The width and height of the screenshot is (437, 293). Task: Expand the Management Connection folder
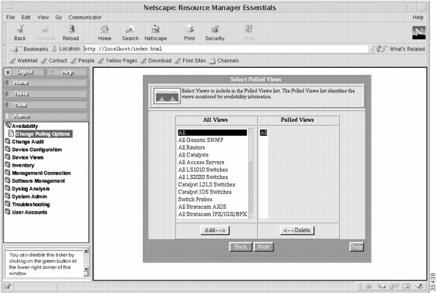point(38,173)
